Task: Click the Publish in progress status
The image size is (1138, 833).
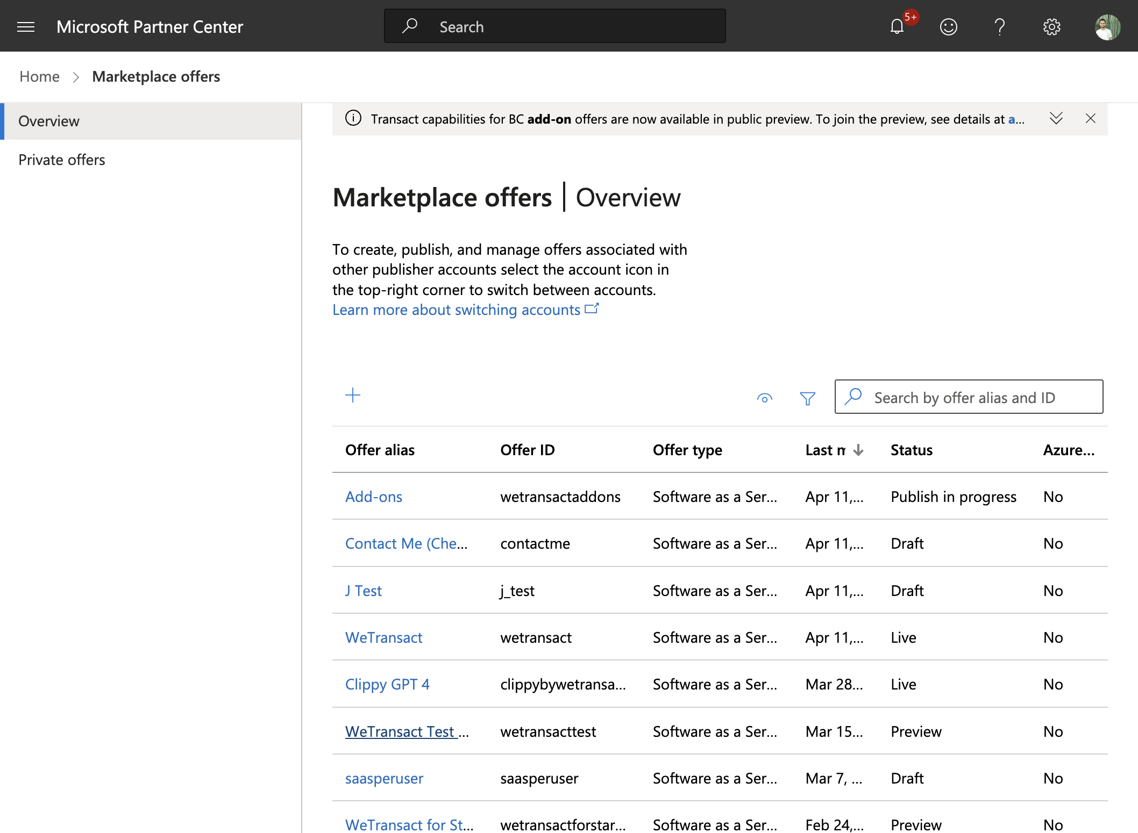Action: (954, 497)
